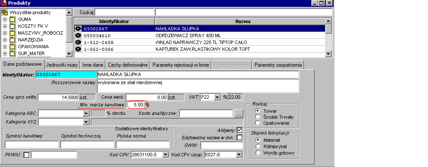Select the Towar radio button

[x=258, y=111]
